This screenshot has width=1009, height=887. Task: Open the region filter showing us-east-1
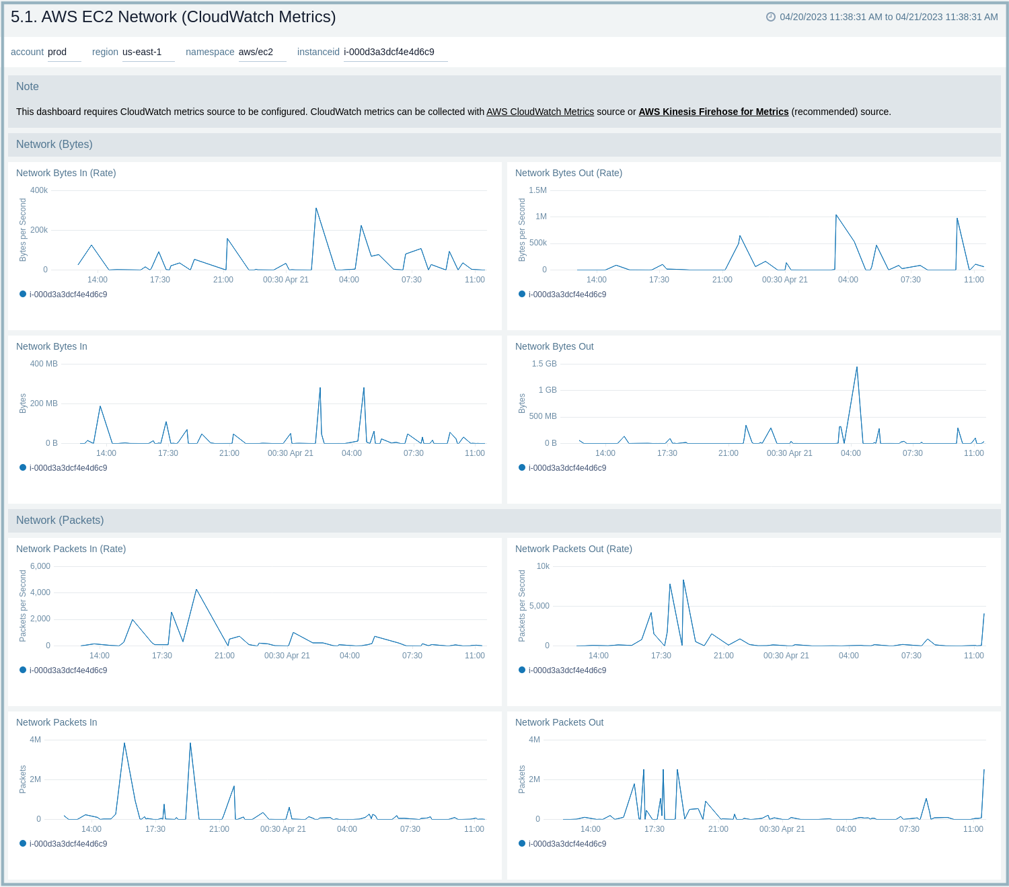(148, 52)
